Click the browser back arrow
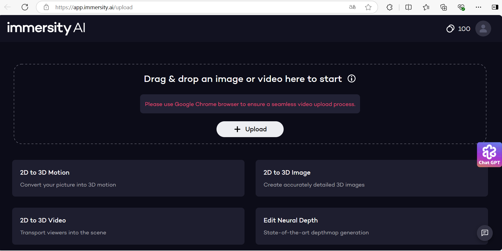Screen dimensions: 502x251 [x=7, y=7]
